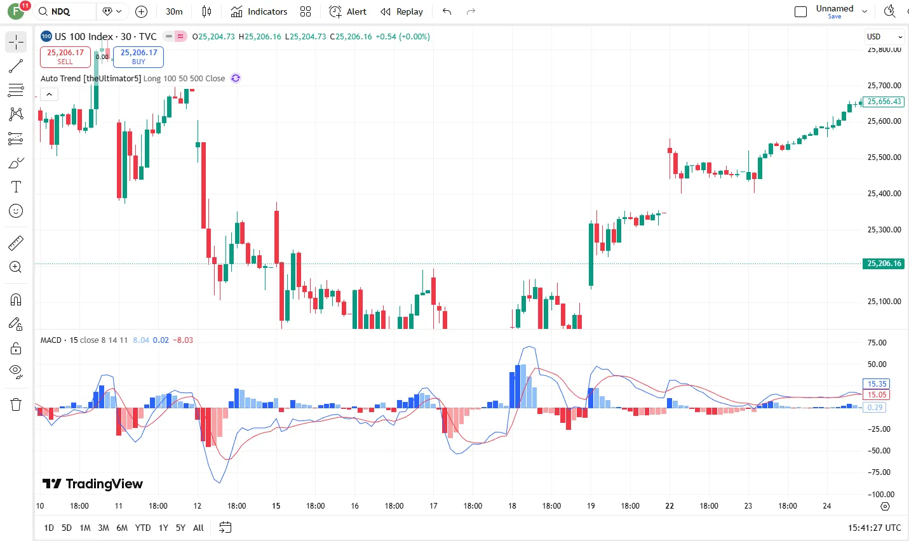
Task: Click the 15.05 signal value label
Action: 877,394
